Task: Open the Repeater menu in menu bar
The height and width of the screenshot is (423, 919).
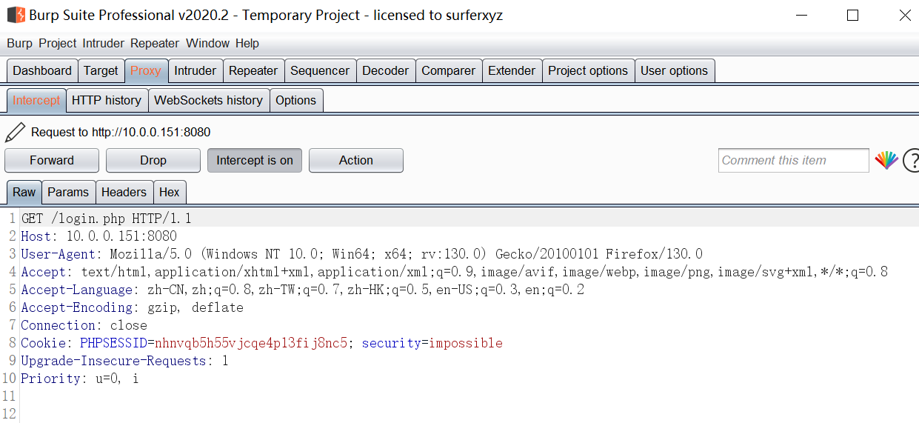Action: point(155,43)
